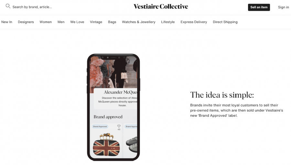Go to the Vintage section
The width and height of the screenshot is (291, 165).
(96, 22)
